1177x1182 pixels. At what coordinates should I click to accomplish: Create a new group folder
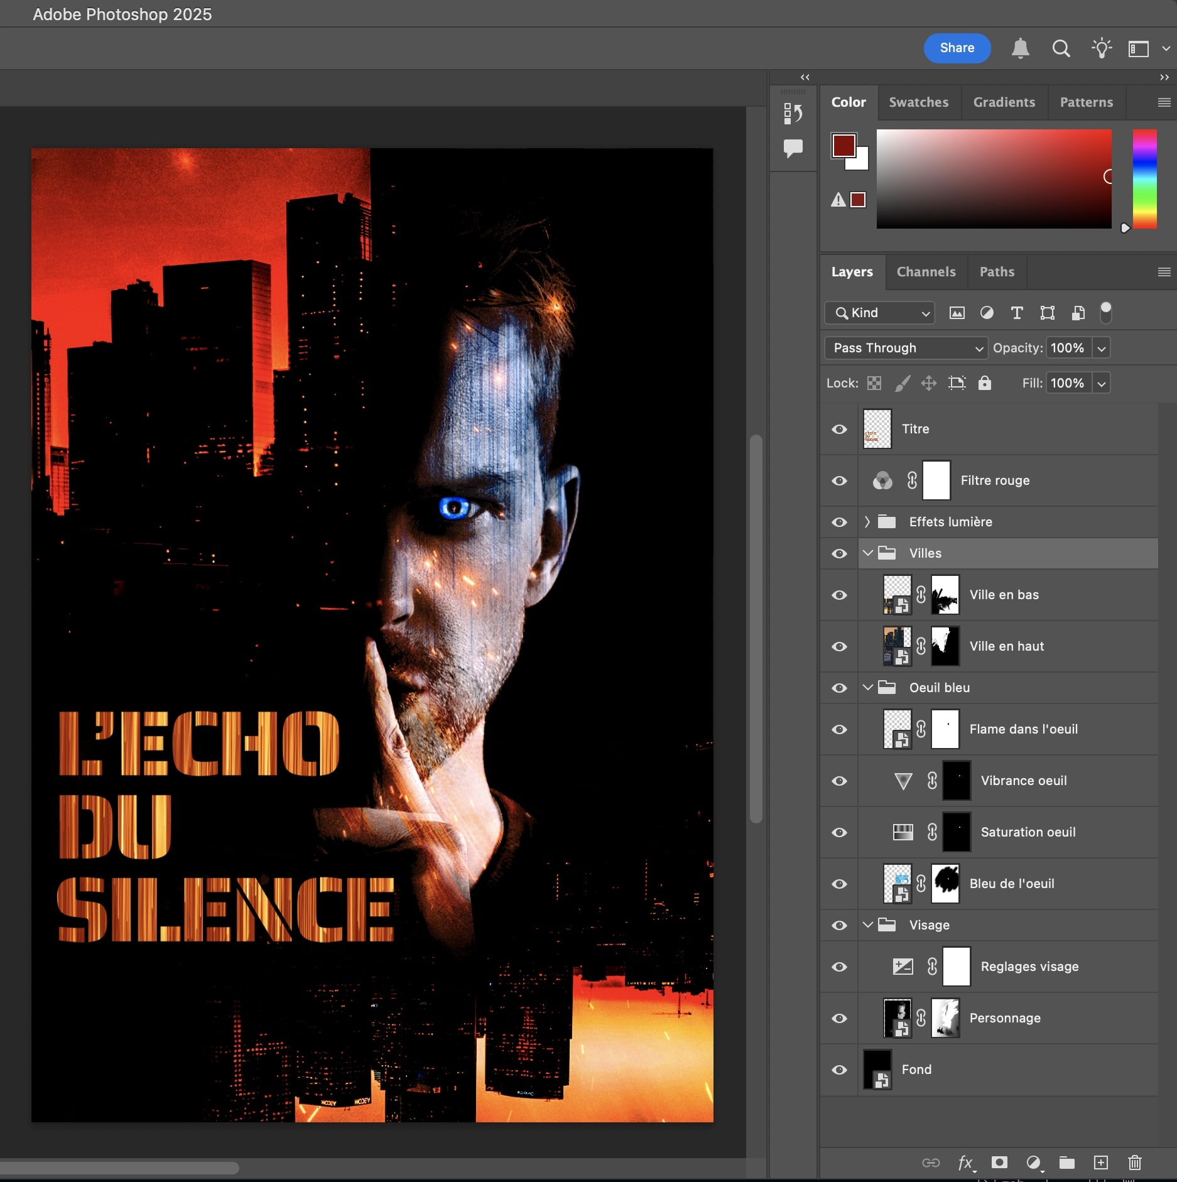point(1068,1163)
